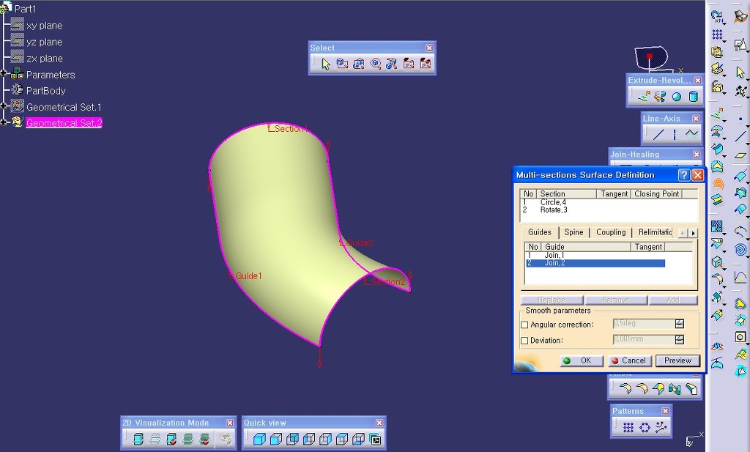Viewport: 750px width, 452px height.
Task: Click the Preview button
Action: pyautogui.click(x=677, y=360)
